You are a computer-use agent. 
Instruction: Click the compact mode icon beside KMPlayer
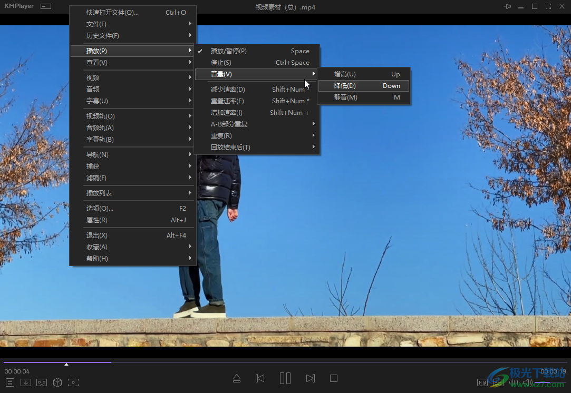pos(46,6)
